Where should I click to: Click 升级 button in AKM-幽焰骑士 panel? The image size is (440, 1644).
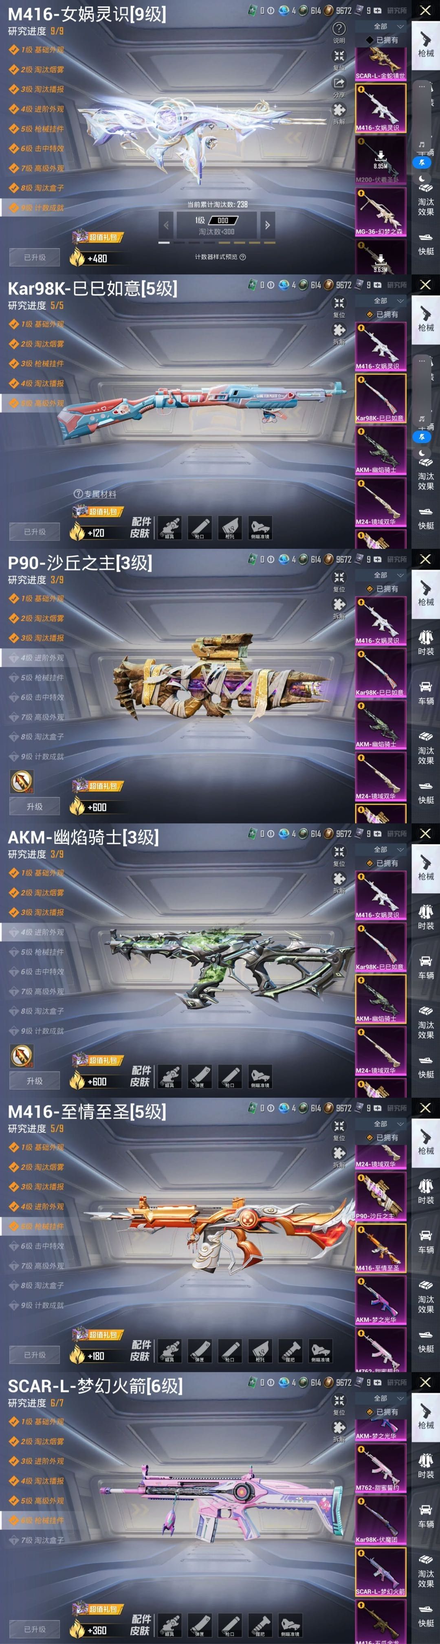[35, 1081]
